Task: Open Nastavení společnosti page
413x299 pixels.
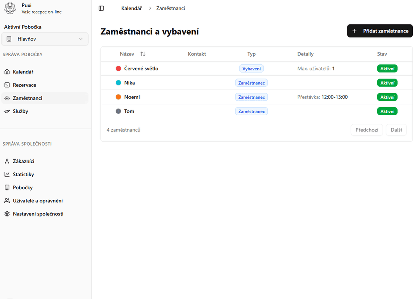Action: coord(45,214)
